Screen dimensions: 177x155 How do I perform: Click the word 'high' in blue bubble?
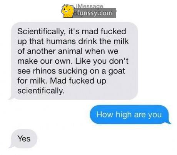[x=124, y=115]
